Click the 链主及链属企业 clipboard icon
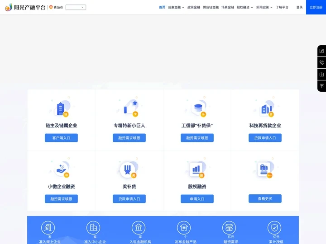The height and width of the screenshot is (244, 326). pos(61,109)
